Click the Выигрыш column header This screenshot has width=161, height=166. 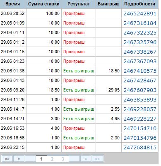[108, 4]
